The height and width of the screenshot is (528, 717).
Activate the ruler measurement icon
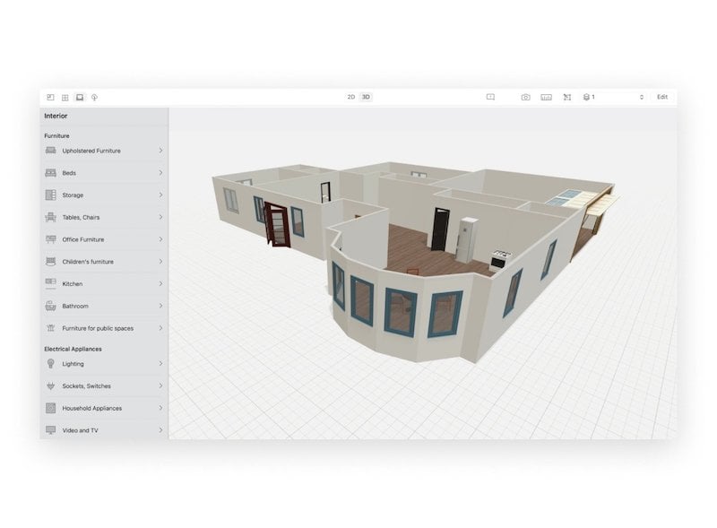[546, 97]
